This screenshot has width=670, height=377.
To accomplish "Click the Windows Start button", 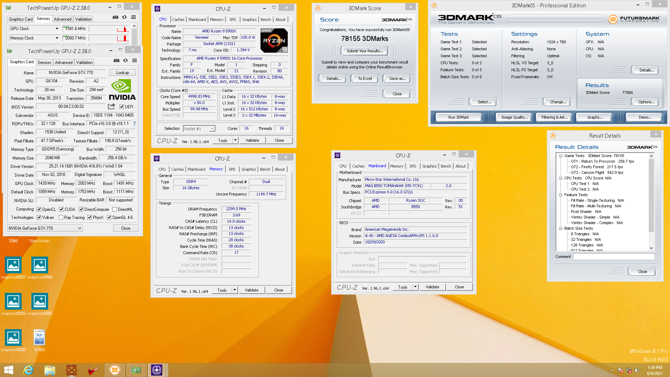I will (x=9, y=370).
